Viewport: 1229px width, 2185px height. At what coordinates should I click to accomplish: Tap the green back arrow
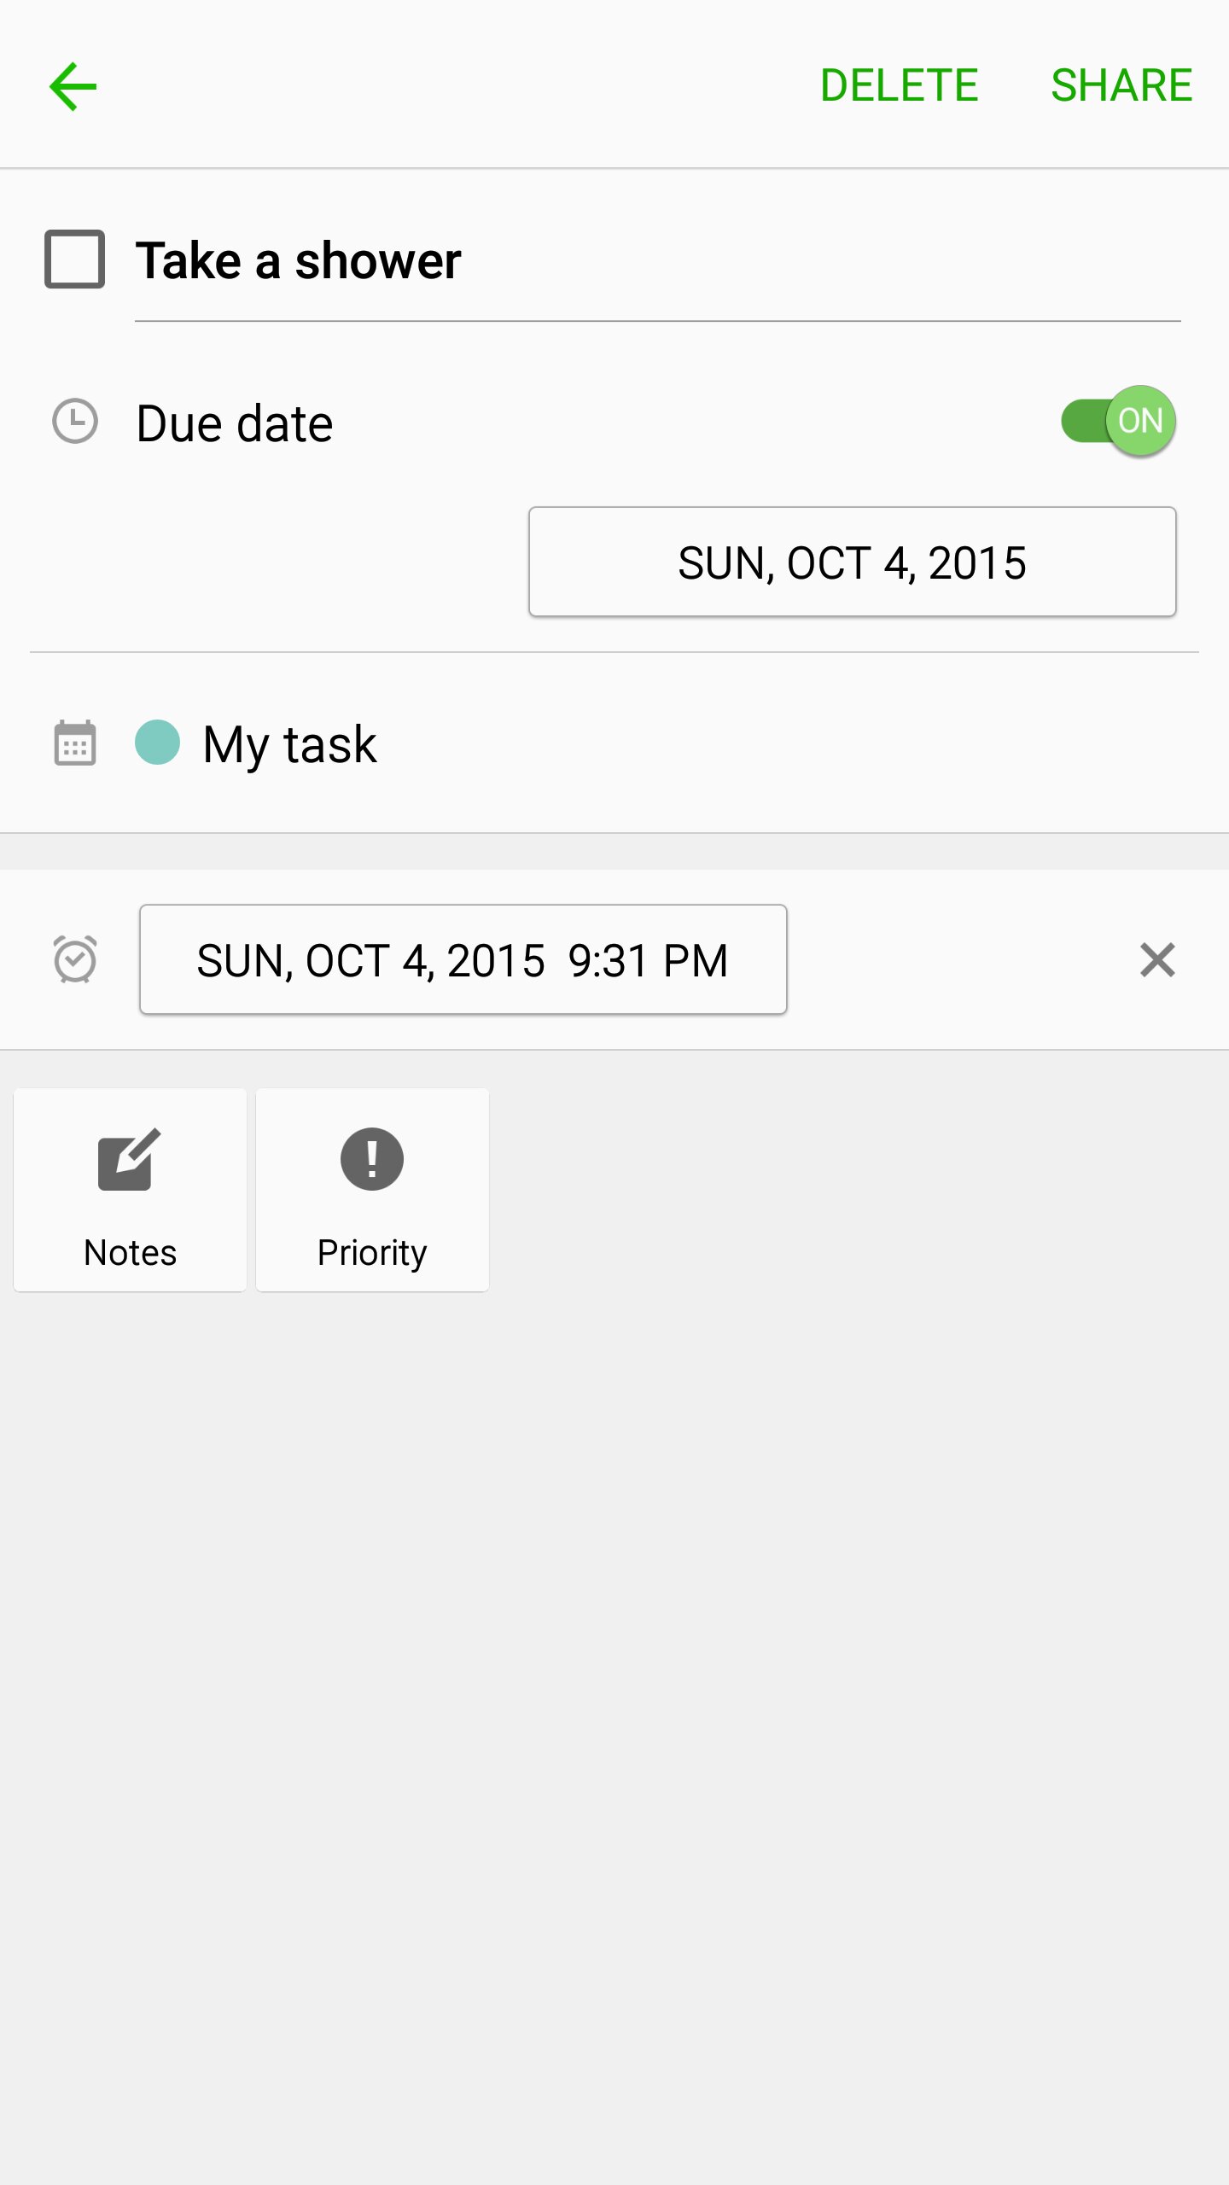73,86
